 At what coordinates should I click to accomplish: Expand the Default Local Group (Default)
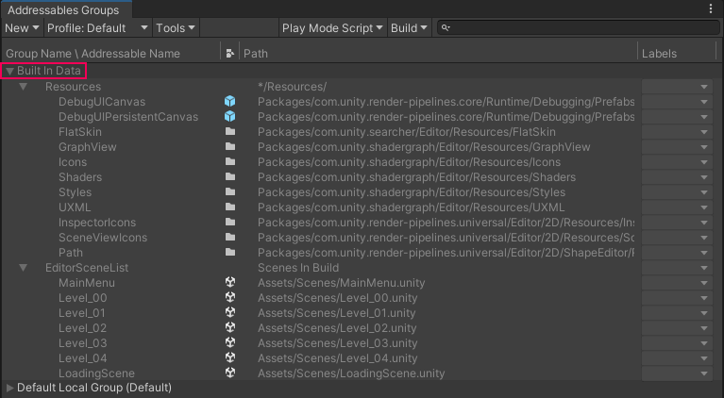(10, 388)
